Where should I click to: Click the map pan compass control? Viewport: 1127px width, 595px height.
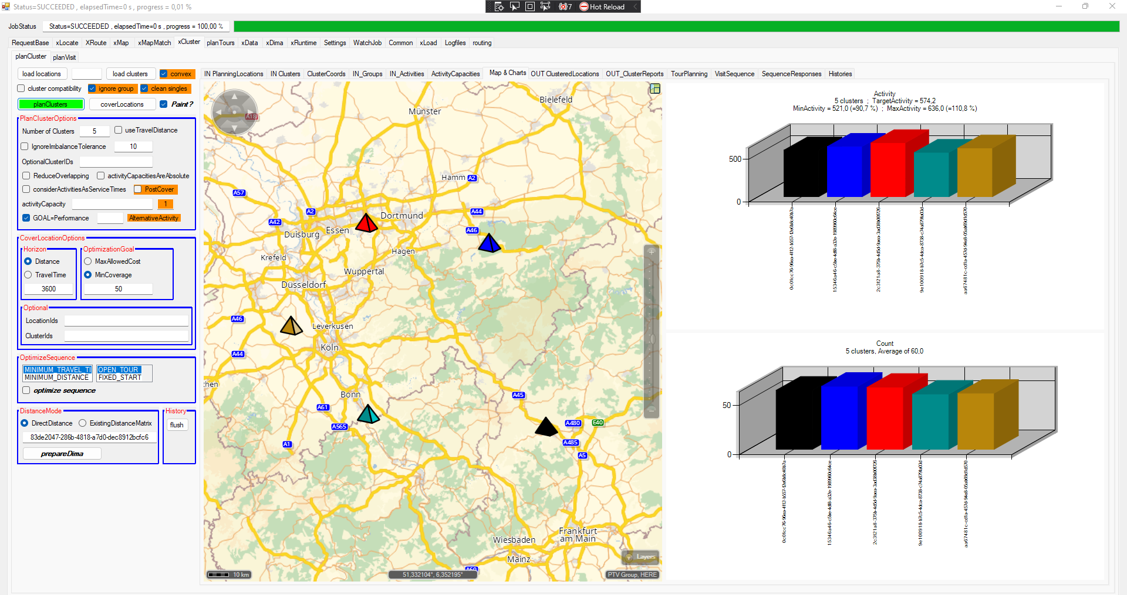click(x=234, y=111)
